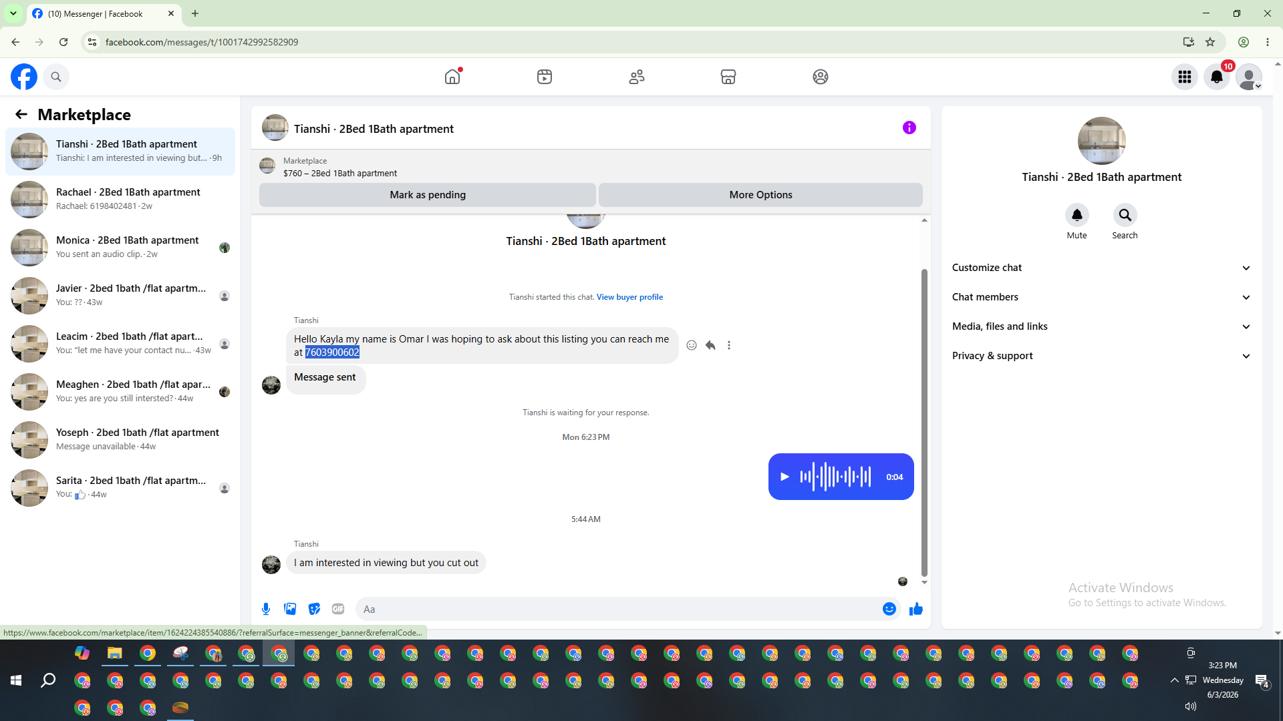Open the Friends icon in top navigation
Screen dimensions: 1283x721
point(637,77)
